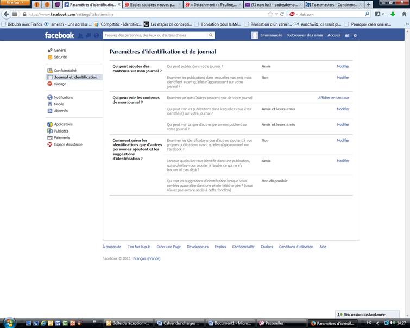
Task: Open a new tab with plus button
Action: click(x=368, y=4)
